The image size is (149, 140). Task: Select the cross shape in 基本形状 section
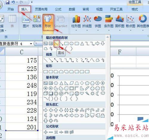point(92,88)
